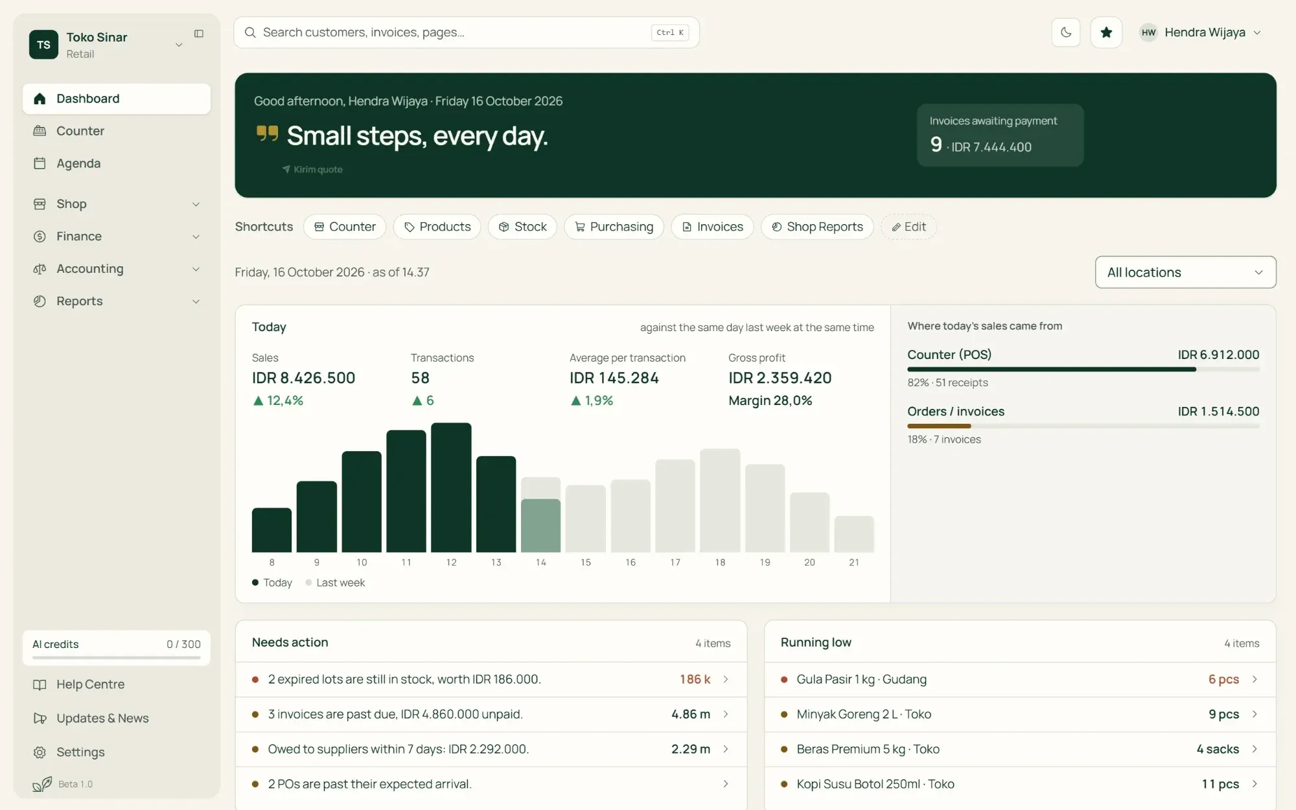Viewport: 1296px width, 810px height.
Task: Open the Agenda sidebar item
Action: click(x=117, y=163)
